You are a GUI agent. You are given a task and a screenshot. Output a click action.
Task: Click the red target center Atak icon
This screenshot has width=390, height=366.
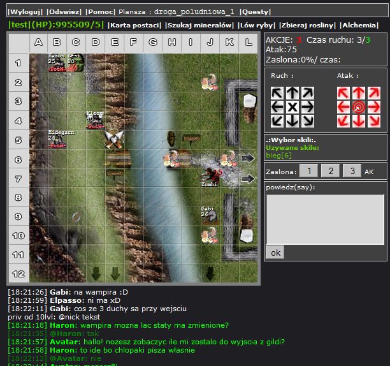tap(359, 107)
